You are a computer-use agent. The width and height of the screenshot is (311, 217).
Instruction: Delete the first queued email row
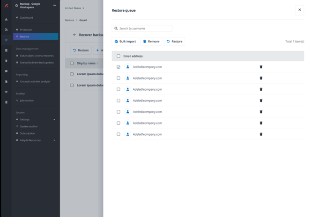261,67
